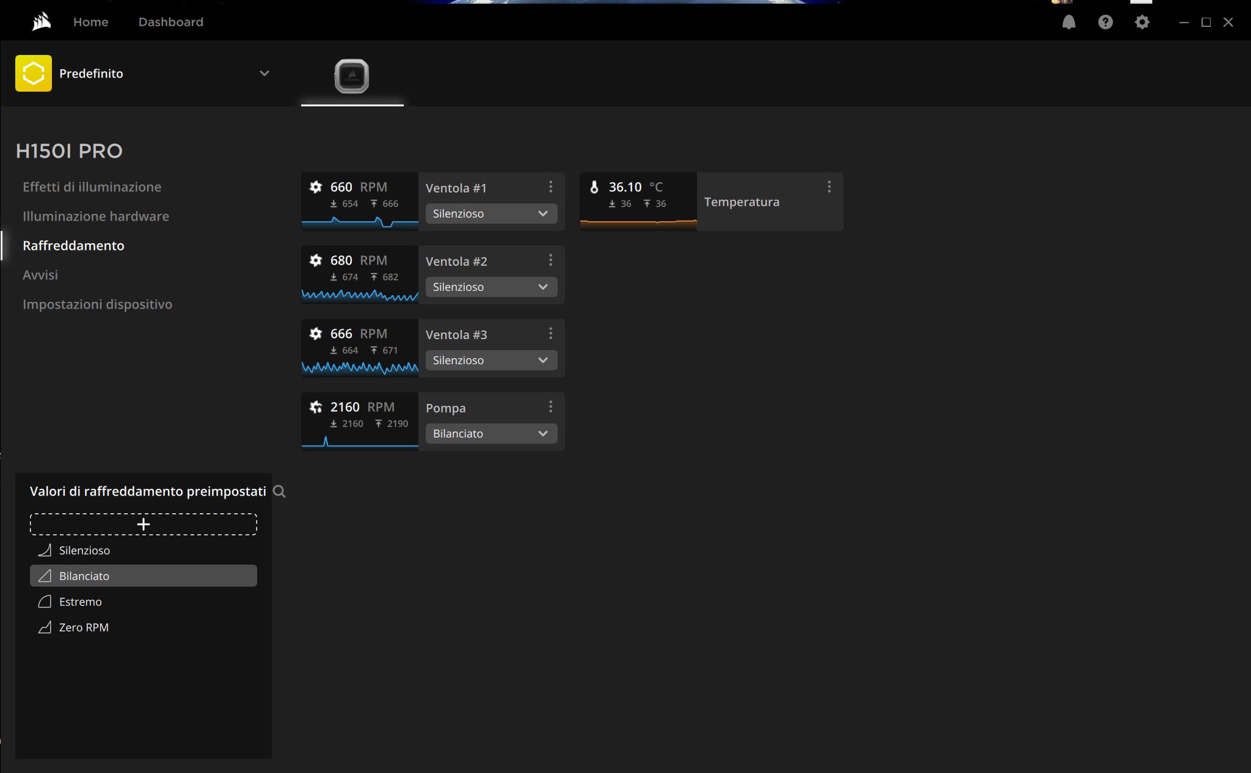
Task: Open Ventola #1 three-dot options menu
Action: coord(550,186)
